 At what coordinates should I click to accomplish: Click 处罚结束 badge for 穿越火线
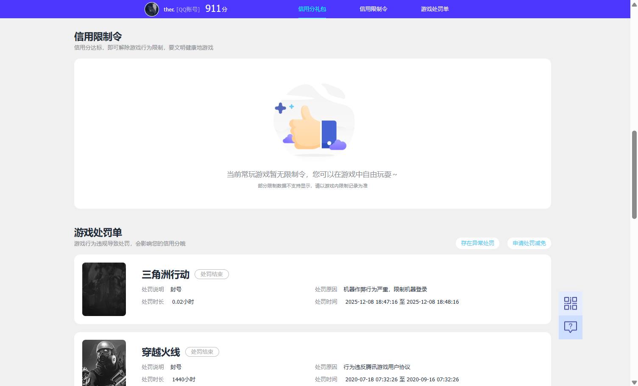tap(202, 352)
